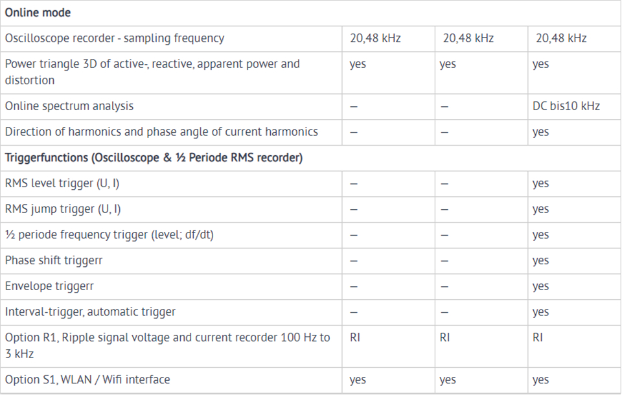Screen dimensions: 622x395
Task: Click Direction of harmonics row label
Action: pos(161,131)
